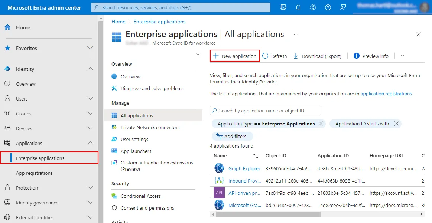Open the application registrations link
The image size is (432, 223).
pyautogui.click(x=386, y=94)
